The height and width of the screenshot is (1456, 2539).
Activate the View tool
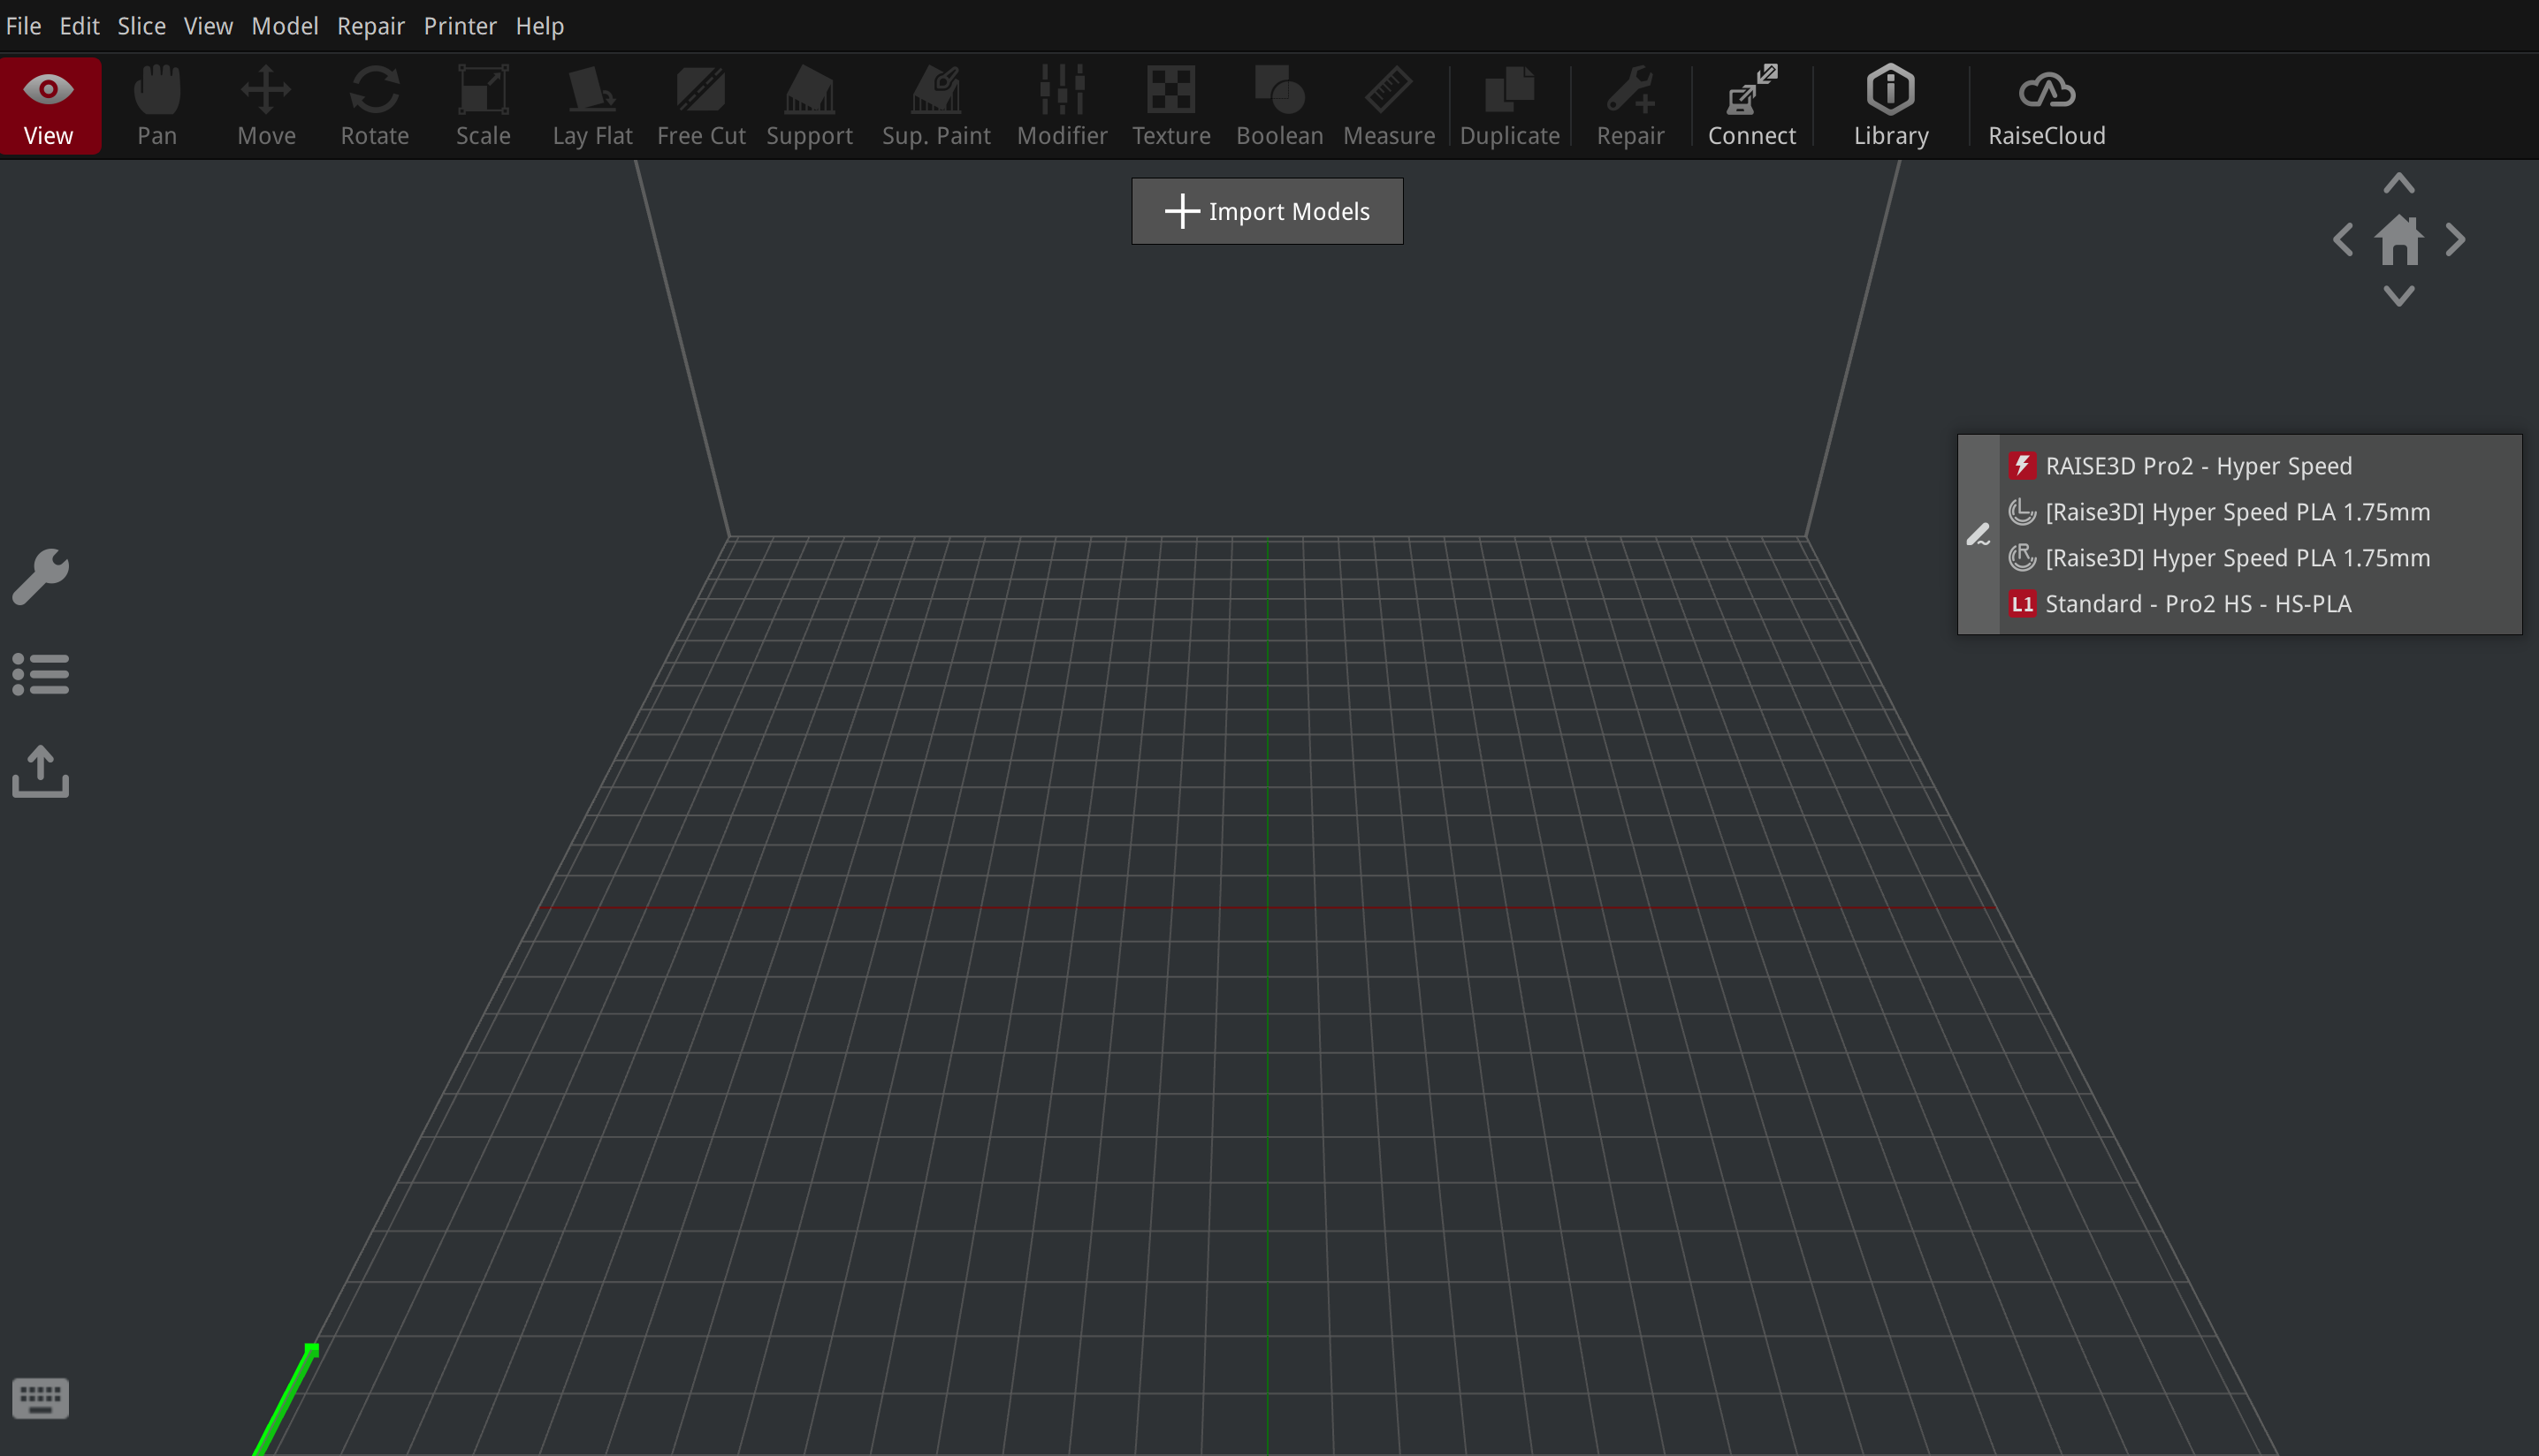point(49,106)
